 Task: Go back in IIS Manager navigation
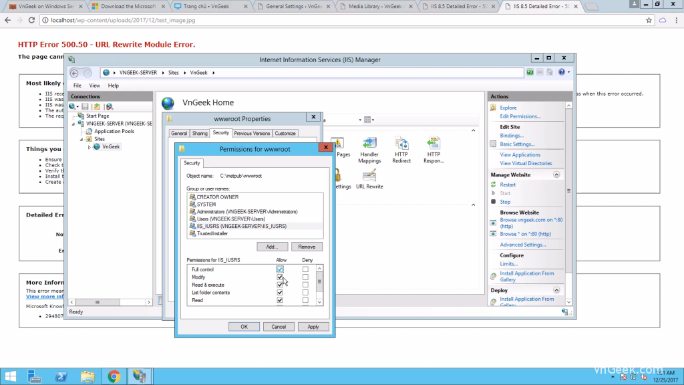point(74,73)
